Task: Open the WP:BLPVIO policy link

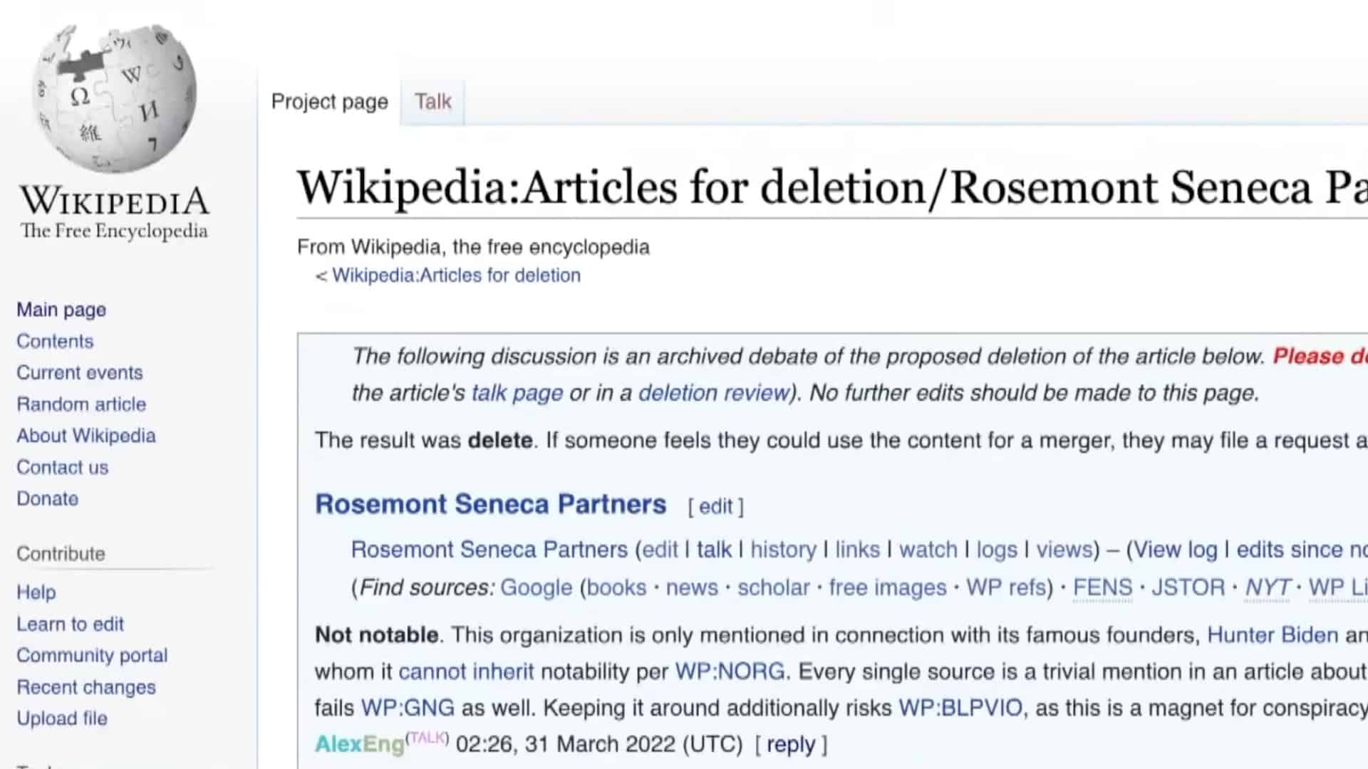Action: tap(960, 708)
